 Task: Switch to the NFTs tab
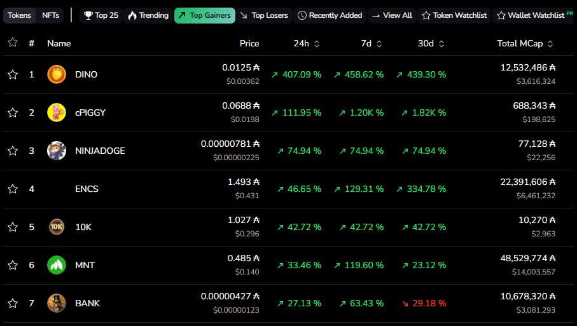tap(50, 15)
